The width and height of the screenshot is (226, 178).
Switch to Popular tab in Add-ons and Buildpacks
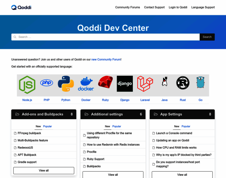tap(47, 126)
